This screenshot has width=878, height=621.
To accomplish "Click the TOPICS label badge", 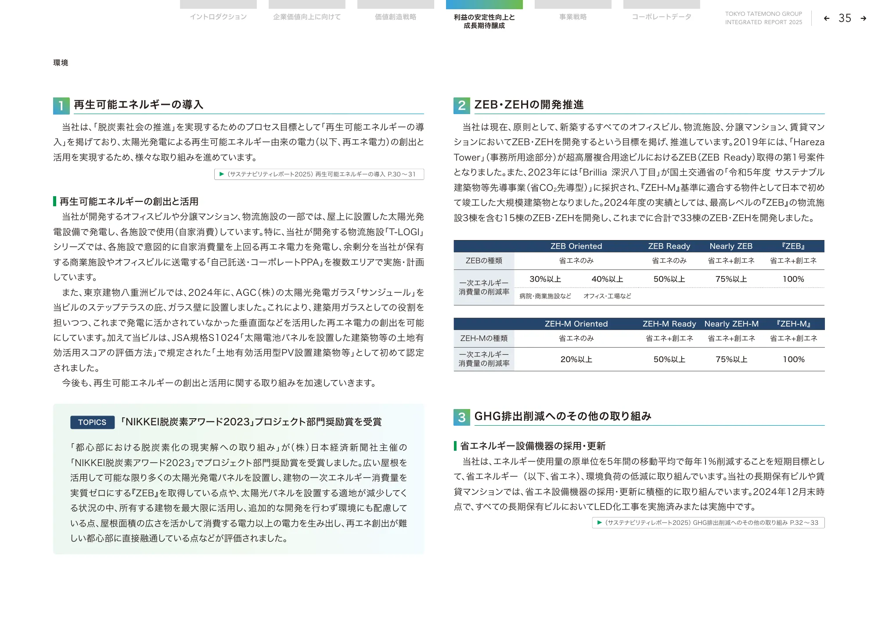I will pos(92,422).
